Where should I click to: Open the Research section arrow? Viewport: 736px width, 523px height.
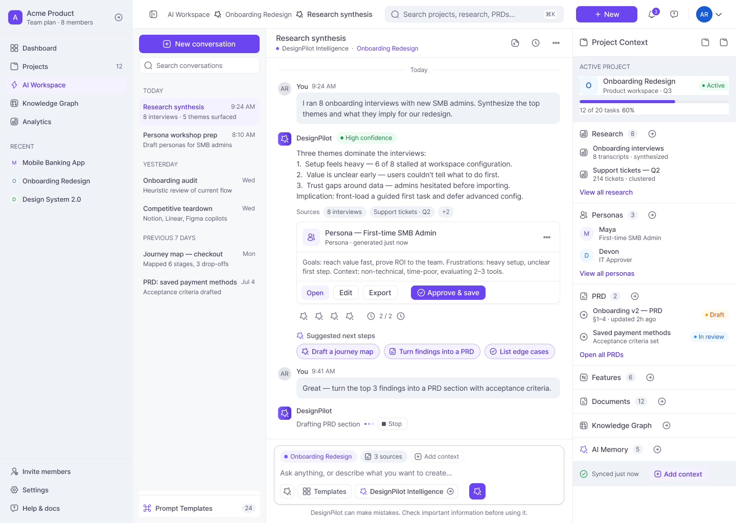652,134
